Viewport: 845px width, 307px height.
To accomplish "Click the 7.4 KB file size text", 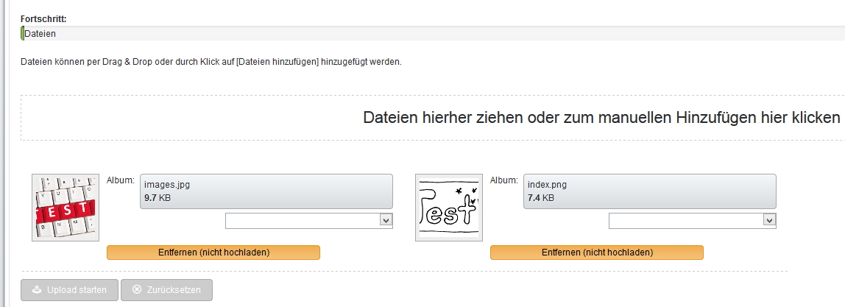I will pyautogui.click(x=541, y=198).
